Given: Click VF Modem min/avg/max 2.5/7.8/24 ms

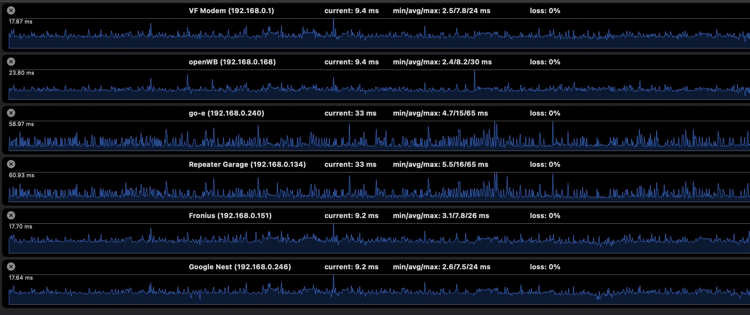Looking at the screenshot, I should click(441, 11).
